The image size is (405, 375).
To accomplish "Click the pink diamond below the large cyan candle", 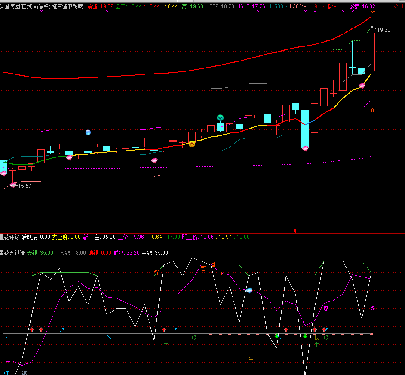I will coord(305,148).
